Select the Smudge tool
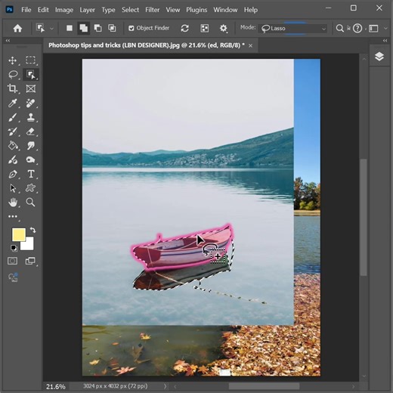393x393 pixels. 31,146
